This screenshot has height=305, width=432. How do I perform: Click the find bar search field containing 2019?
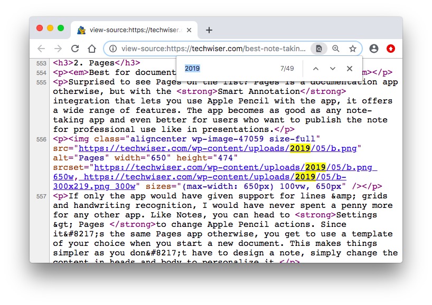227,69
